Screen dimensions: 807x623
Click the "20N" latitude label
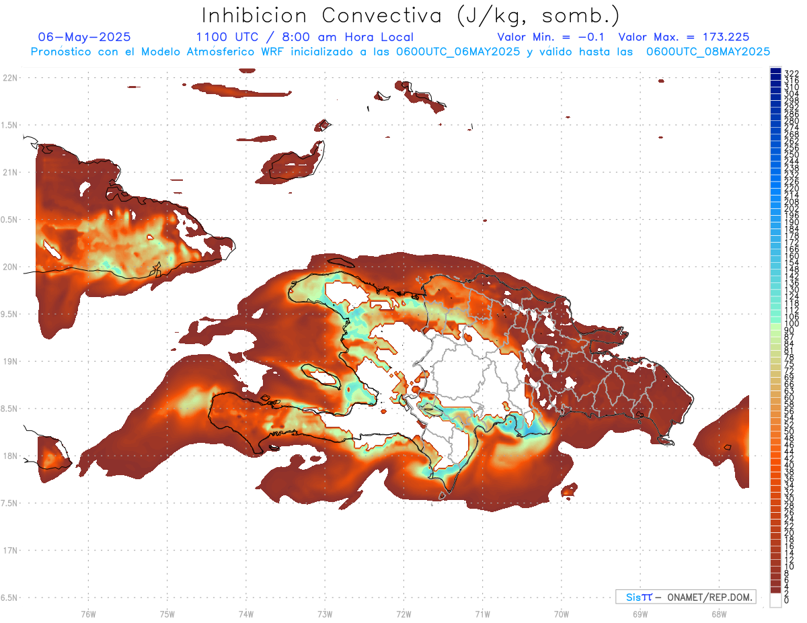10,267
